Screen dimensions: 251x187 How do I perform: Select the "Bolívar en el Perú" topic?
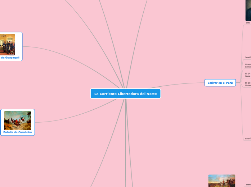tap(220, 83)
